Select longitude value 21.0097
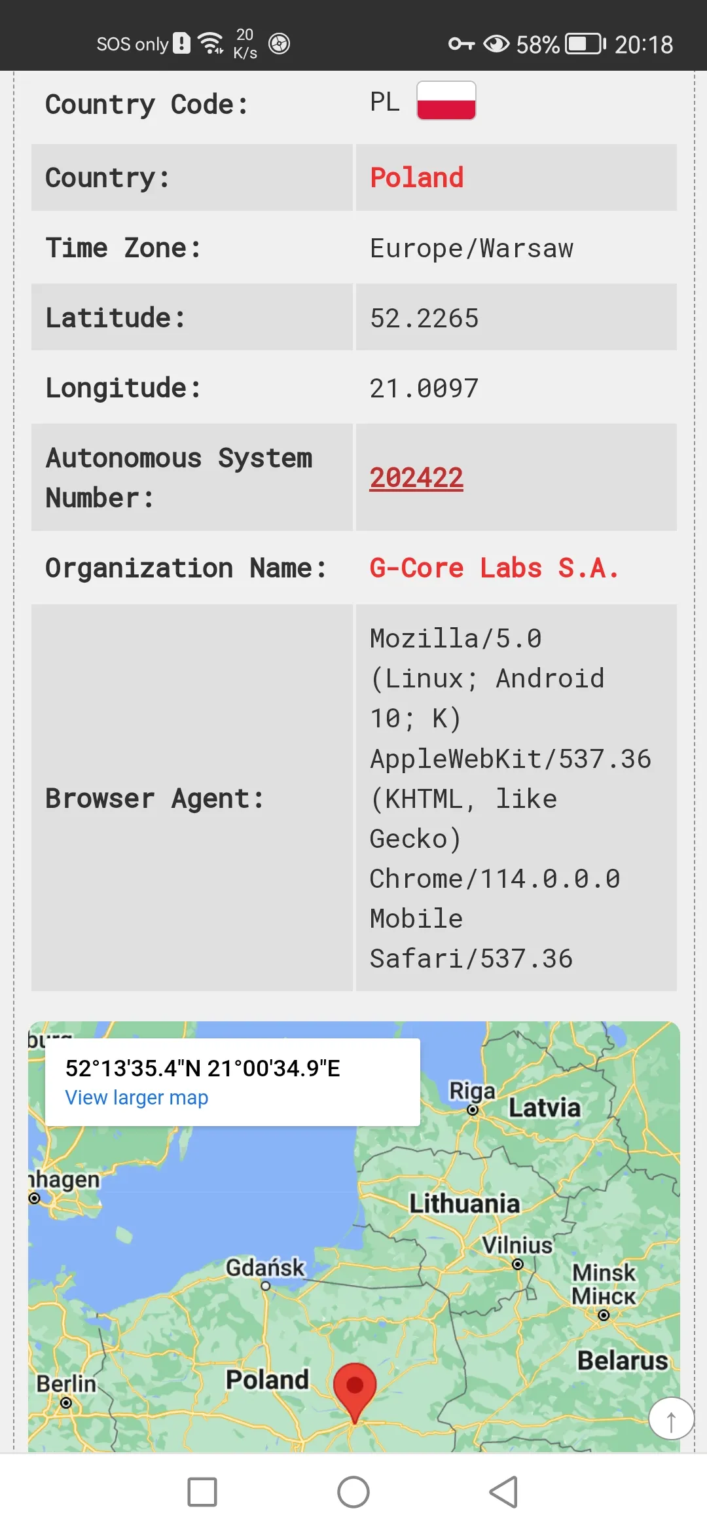The image size is (707, 1532). pyautogui.click(x=424, y=388)
